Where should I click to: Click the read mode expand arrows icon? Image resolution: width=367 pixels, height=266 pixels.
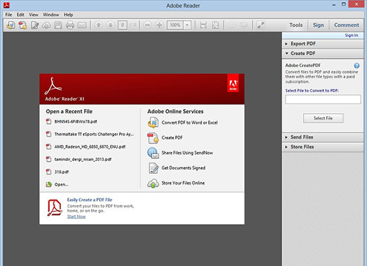pos(261,25)
